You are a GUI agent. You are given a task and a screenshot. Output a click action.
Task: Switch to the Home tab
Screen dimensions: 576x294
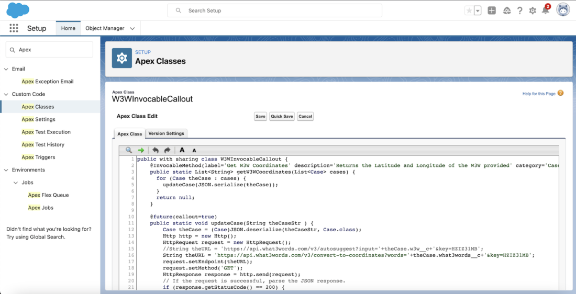tap(68, 28)
